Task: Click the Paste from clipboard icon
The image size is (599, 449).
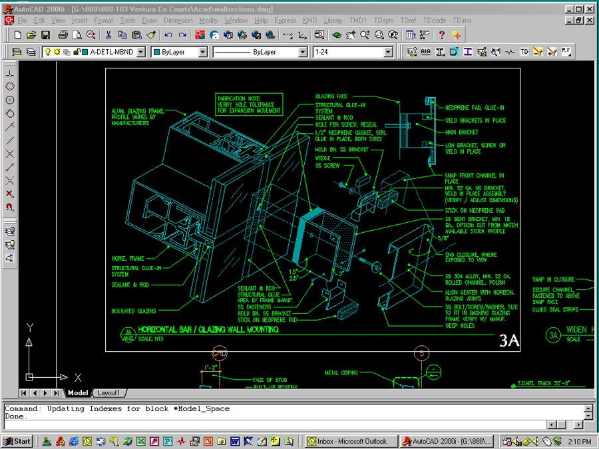Action: tap(136, 35)
